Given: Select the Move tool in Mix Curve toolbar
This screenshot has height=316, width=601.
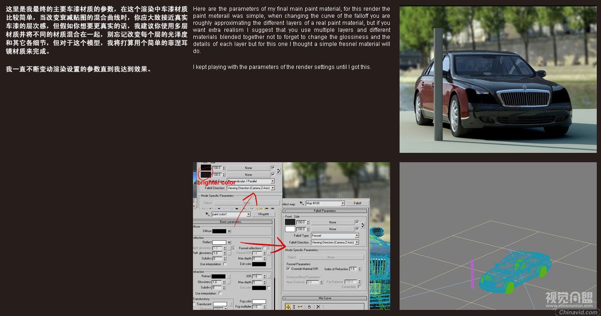Looking at the screenshot, I should 288,307.
